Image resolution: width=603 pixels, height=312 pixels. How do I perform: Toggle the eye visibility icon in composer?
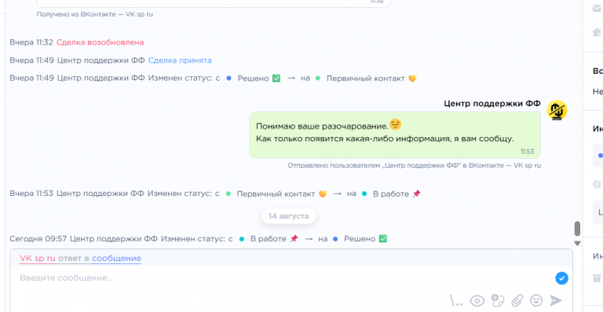[477, 301]
